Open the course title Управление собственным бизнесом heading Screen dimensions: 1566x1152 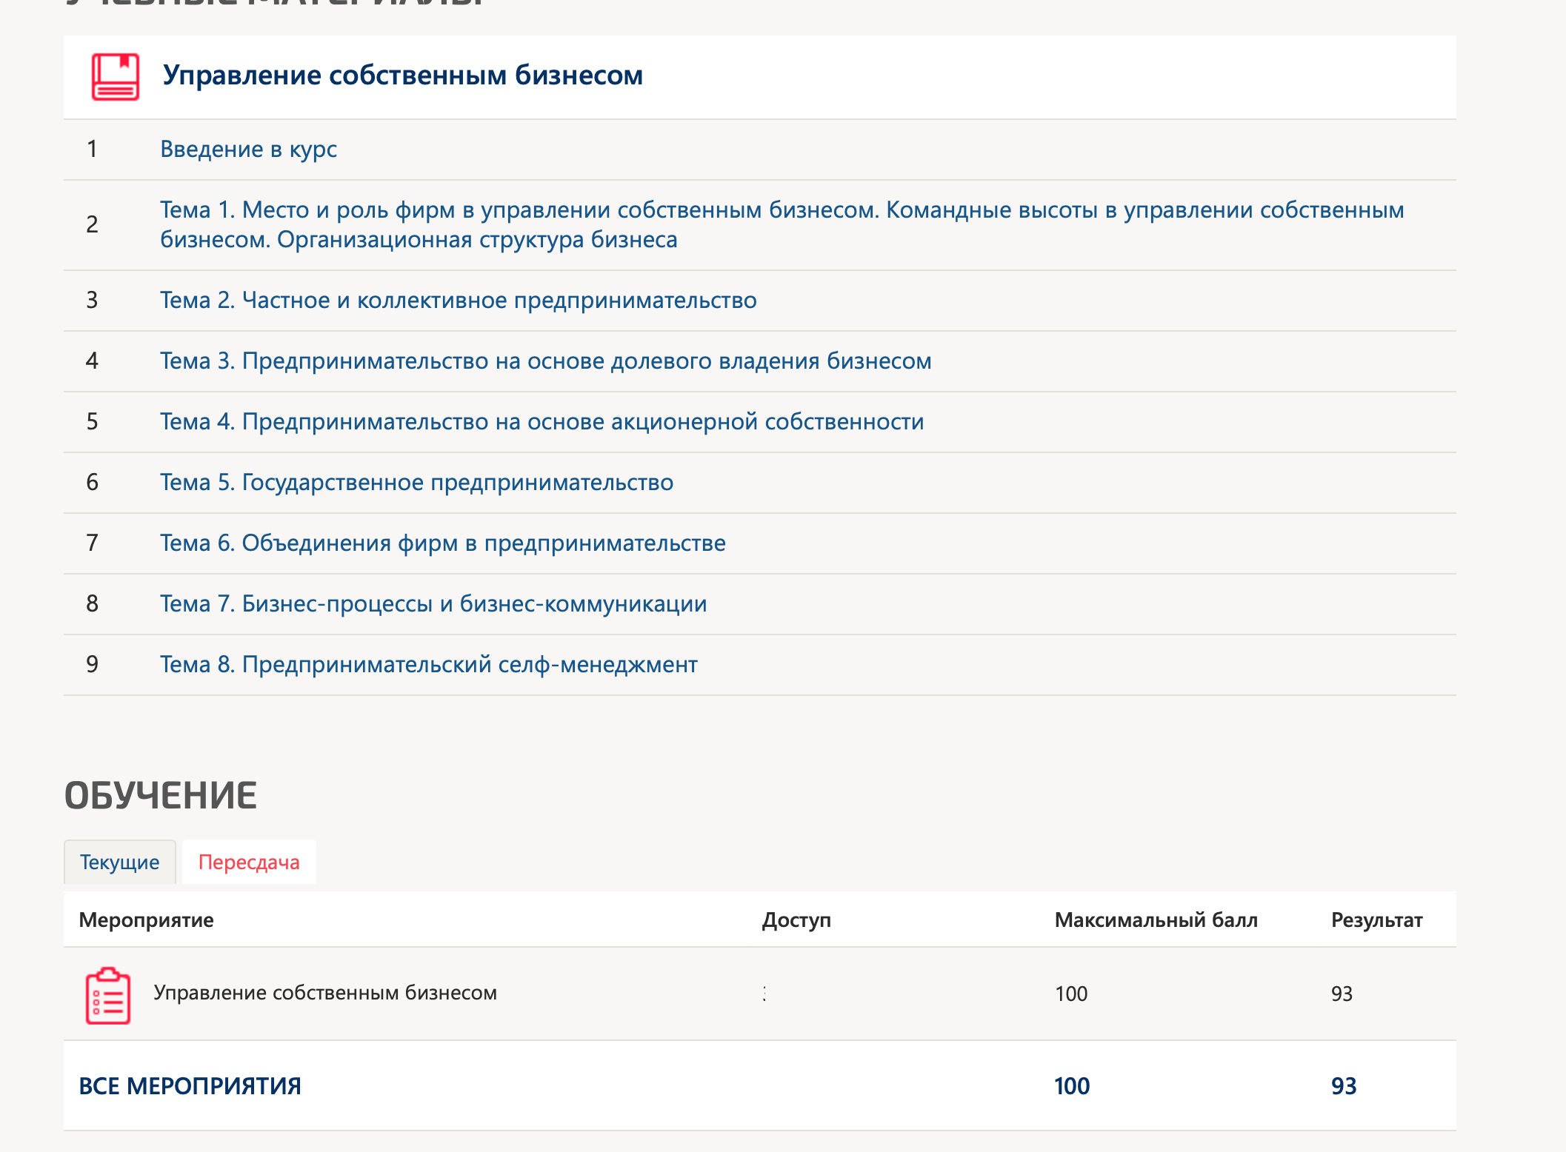[x=402, y=76]
